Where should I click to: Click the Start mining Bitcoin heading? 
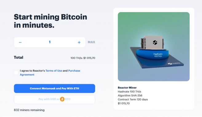(50, 21)
